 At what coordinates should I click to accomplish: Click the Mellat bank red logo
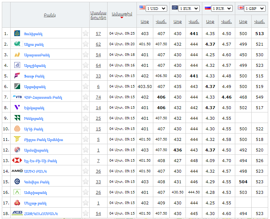tap(17, 203)
